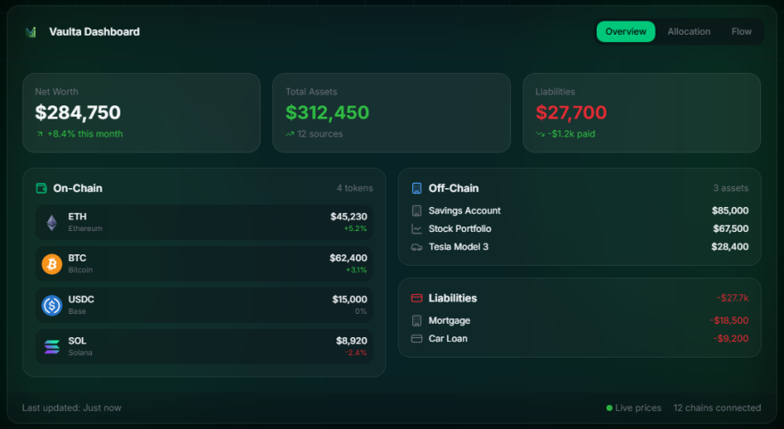784x429 pixels.
Task: Click the Savings Account label
Action: pos(465,211)
